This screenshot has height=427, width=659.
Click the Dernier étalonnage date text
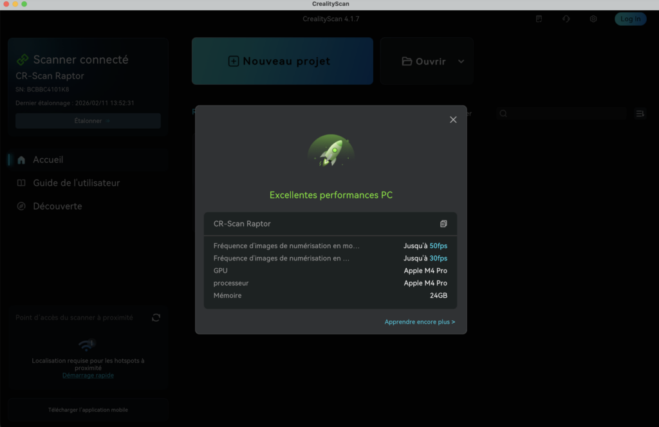coord(75,103)
